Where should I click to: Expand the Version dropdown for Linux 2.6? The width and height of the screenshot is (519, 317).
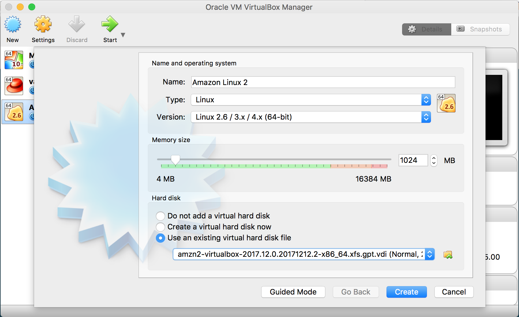click(x=426, y=117)
